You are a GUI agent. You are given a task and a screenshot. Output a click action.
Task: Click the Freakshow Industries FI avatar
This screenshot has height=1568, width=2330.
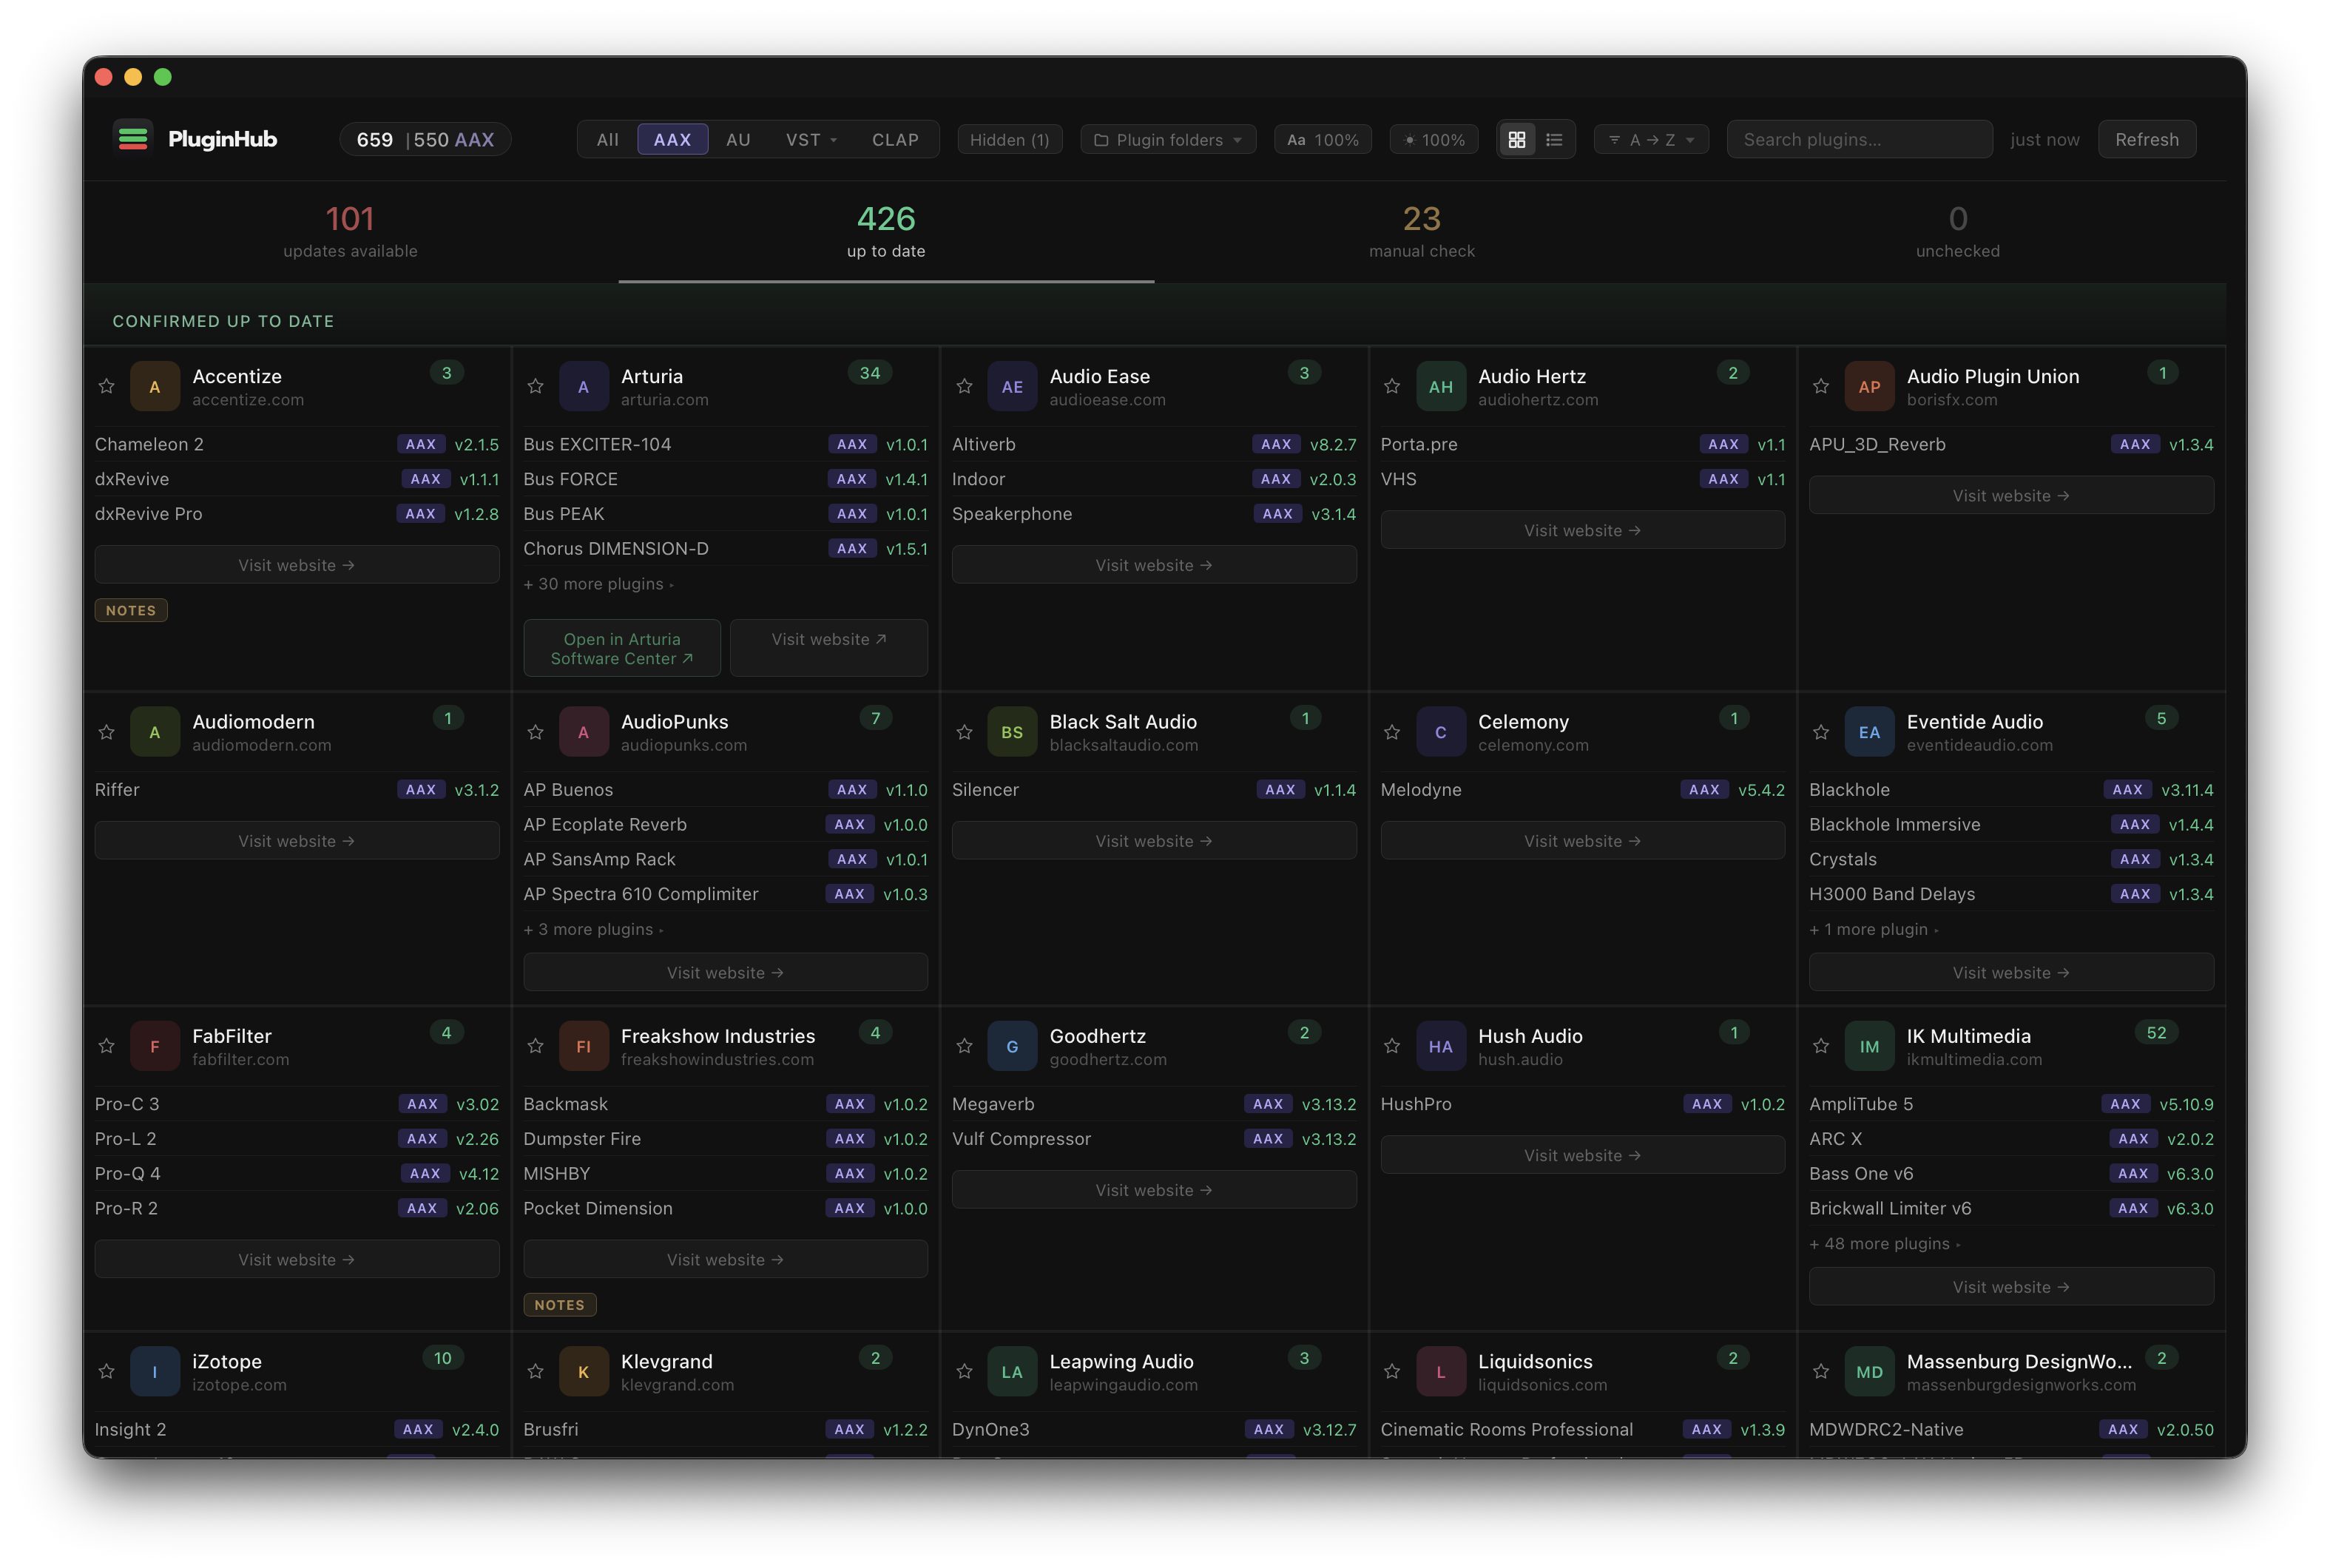[x=584, y=1046]
